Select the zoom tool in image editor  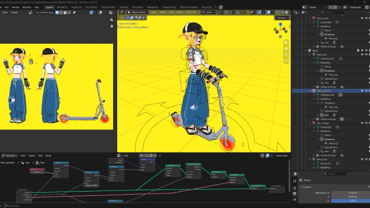click(x=112, y=20)
